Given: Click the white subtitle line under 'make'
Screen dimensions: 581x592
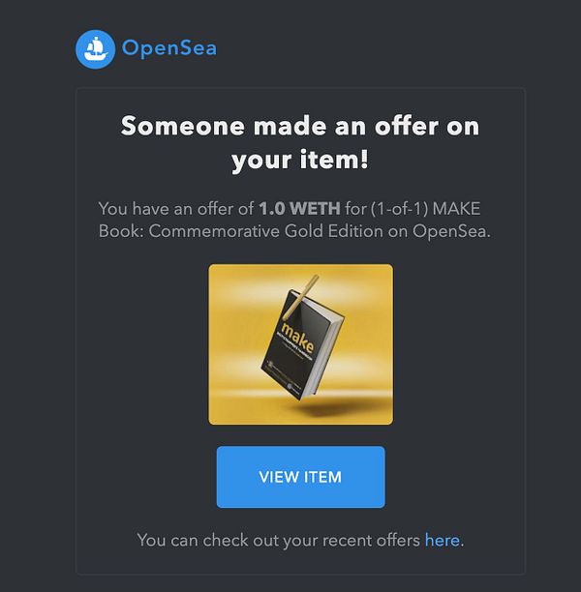Looking at the screenshot, I should coord(291,347).
